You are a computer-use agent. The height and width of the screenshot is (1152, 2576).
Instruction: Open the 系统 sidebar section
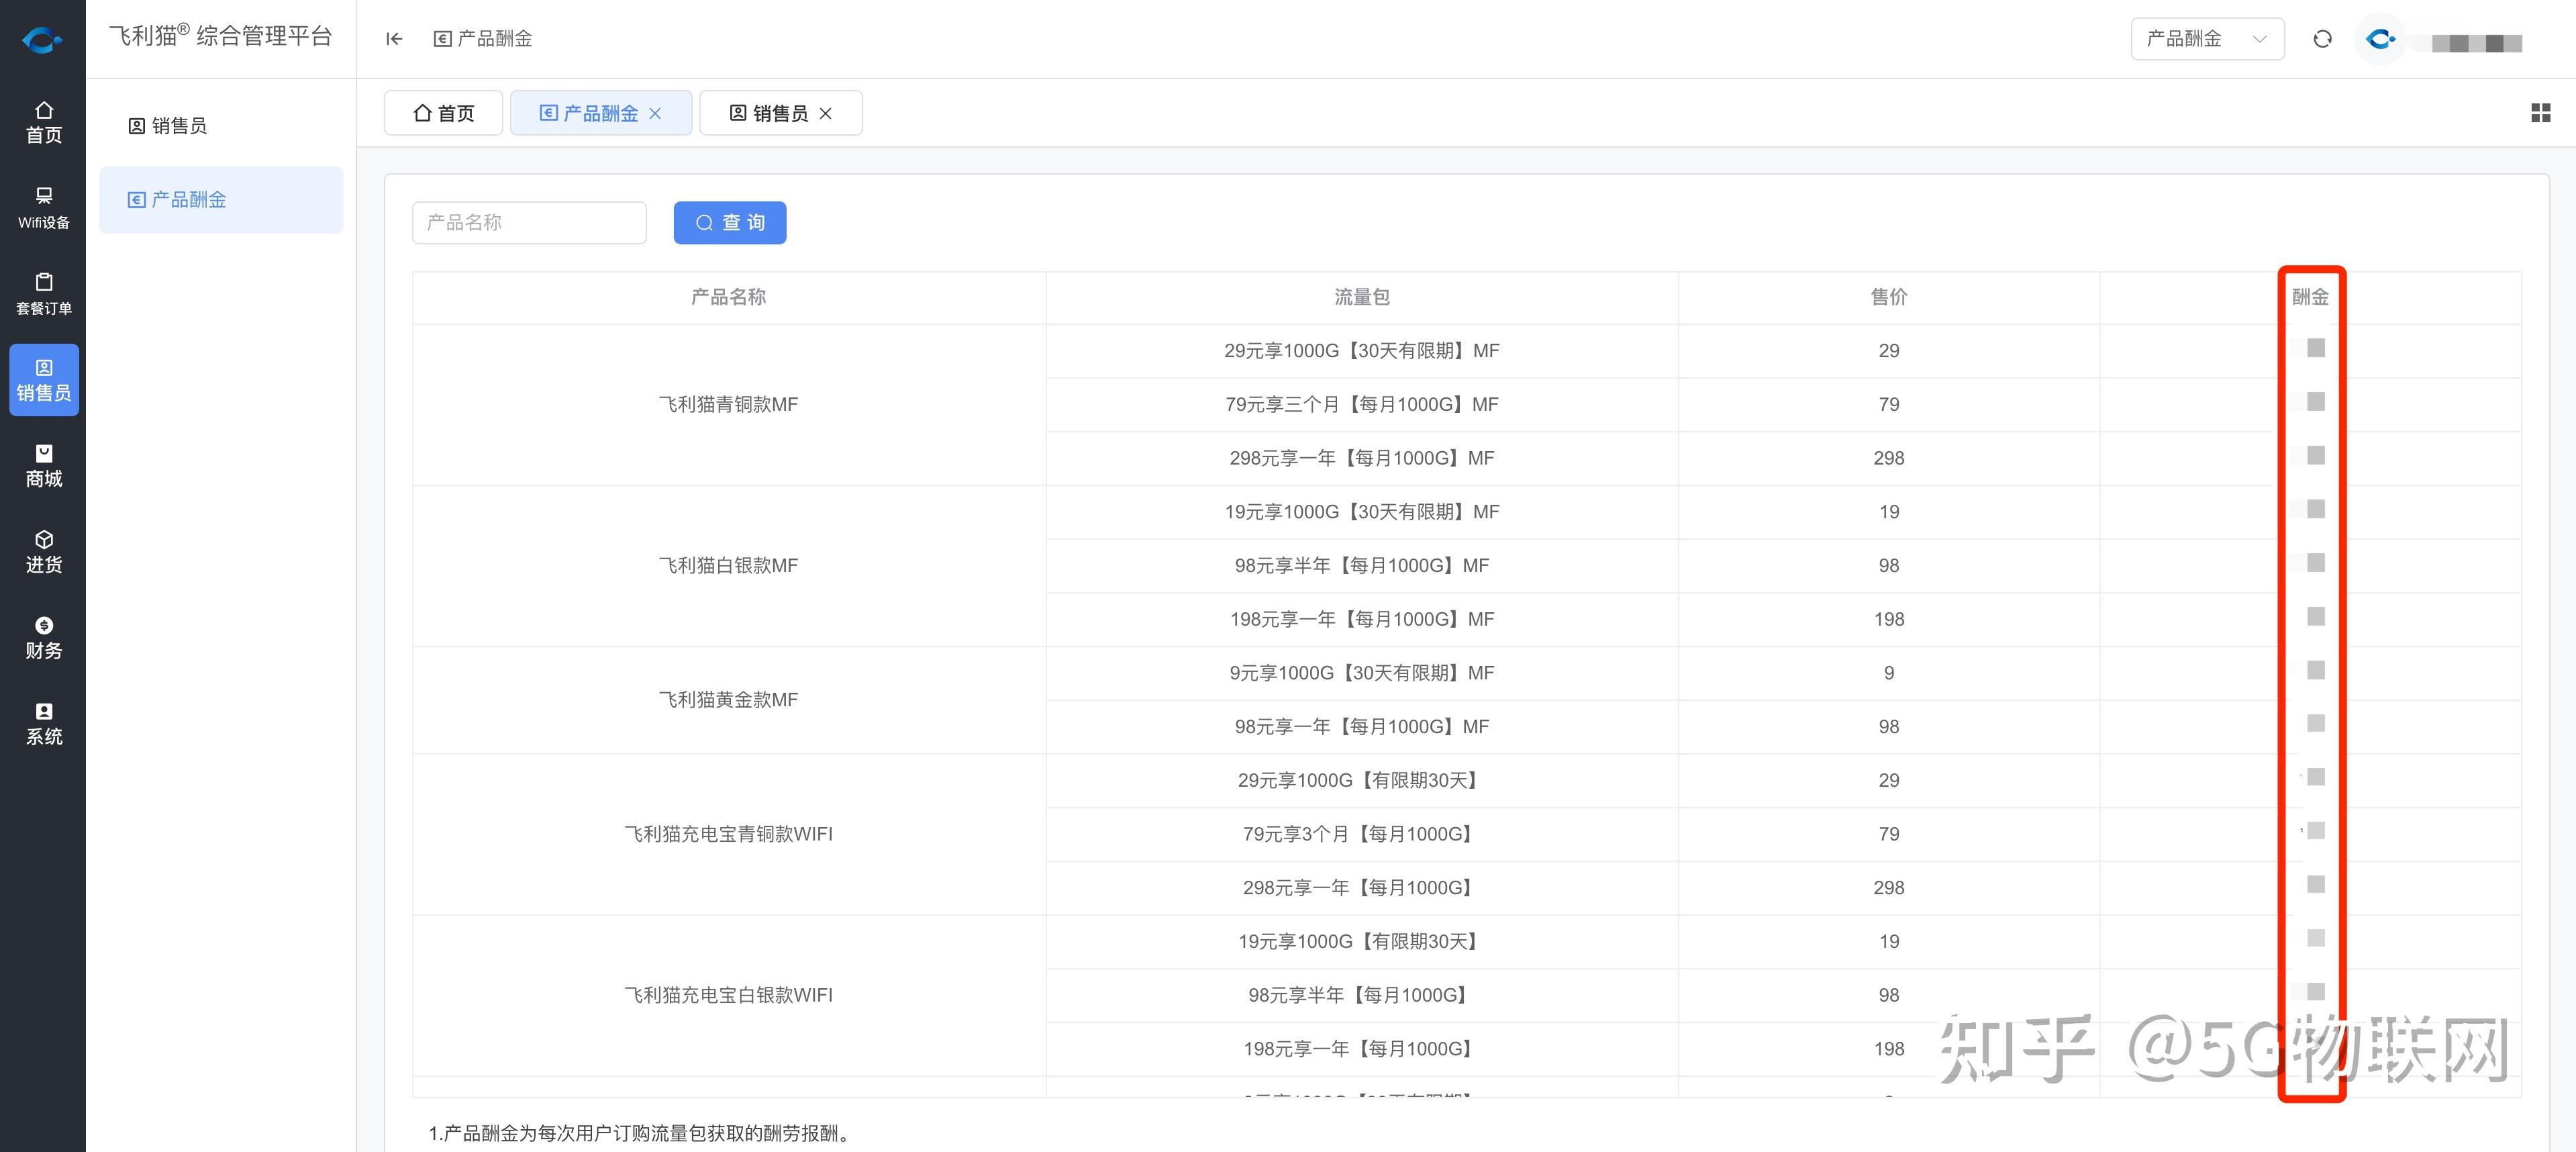[43, 724]
